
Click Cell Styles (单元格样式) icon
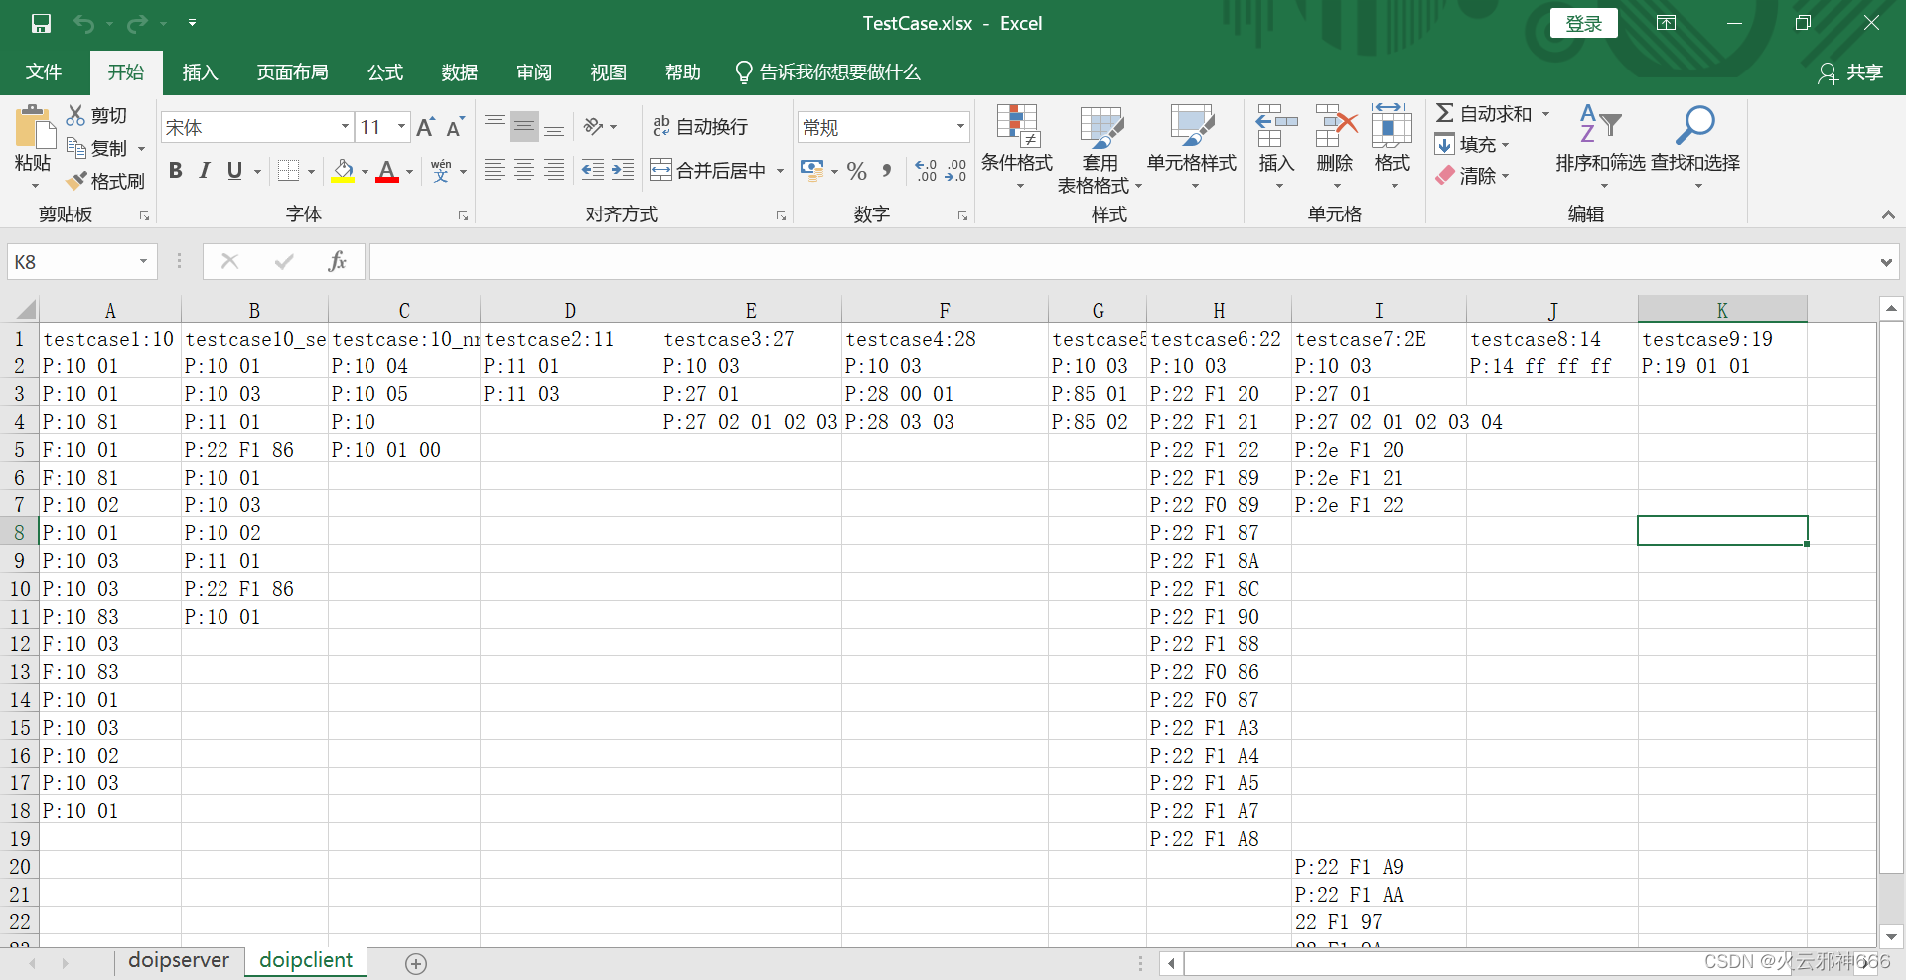click(x=1192, y=126)
